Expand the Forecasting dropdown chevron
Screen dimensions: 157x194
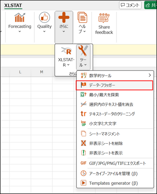click(20, 31)
